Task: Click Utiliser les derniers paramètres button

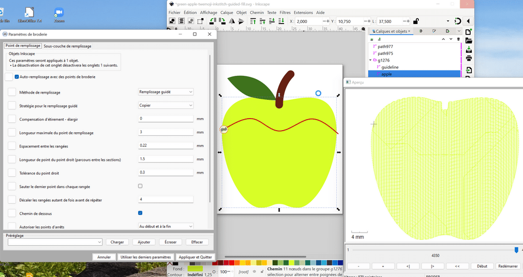Action: click(x=145, y=257)
